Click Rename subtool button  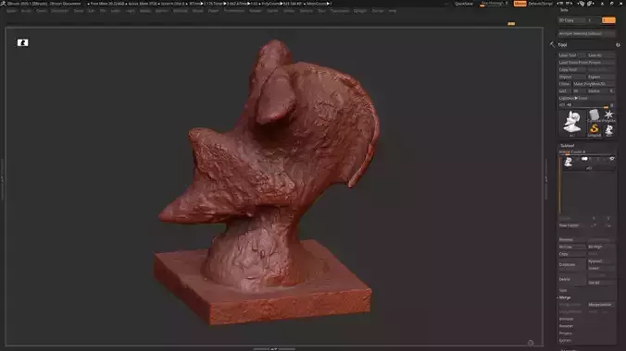click(571, 240)
